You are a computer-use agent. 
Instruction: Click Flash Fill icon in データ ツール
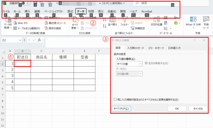(x=166, y=18)
